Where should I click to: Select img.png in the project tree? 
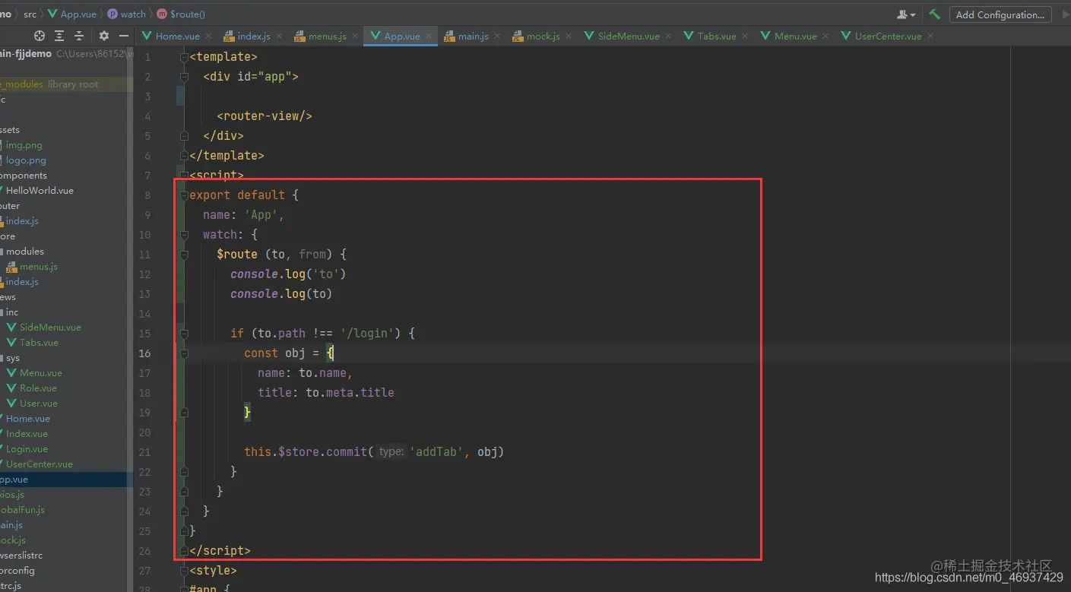tap(24, 145)
